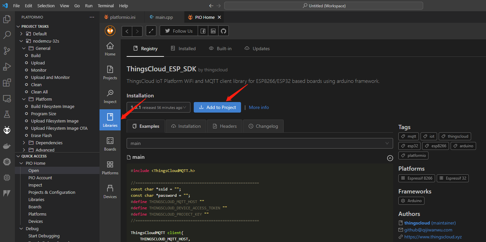Screen dimensions: 486x242
Task: Select the PlatformIO alien icon in activity bar
Action: point(7,130)
